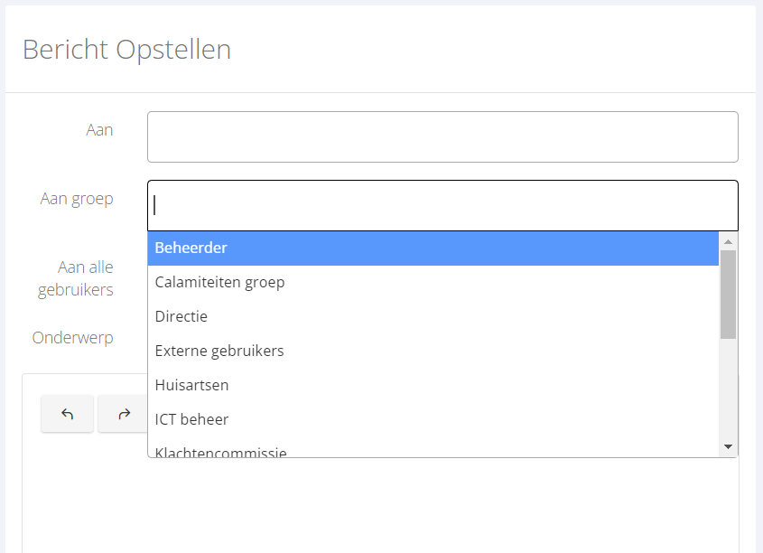Focus the Aan groep search field
763x553 pixels.
point(442,205)
